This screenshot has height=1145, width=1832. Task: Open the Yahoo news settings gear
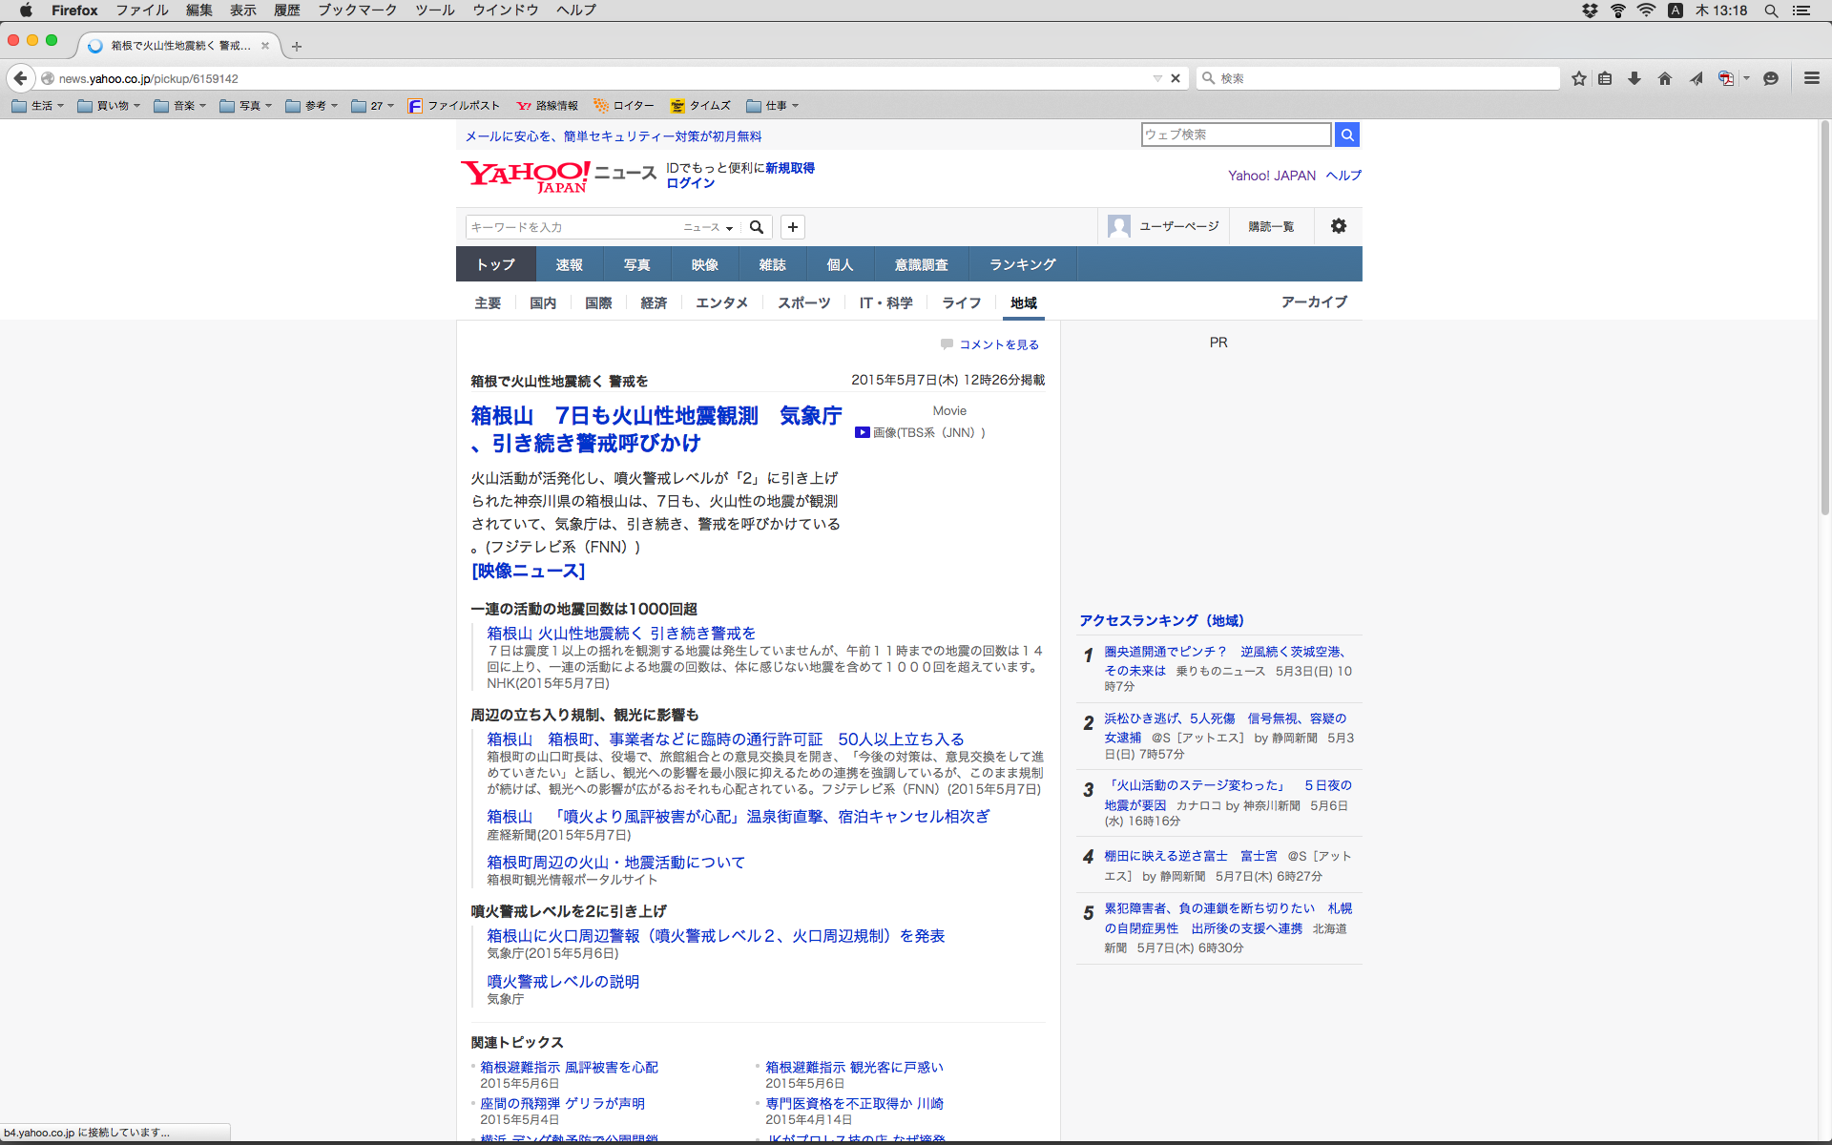pos(1339,226)
